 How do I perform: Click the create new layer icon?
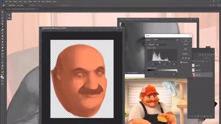pyautogui.click(x=208, y=116)
